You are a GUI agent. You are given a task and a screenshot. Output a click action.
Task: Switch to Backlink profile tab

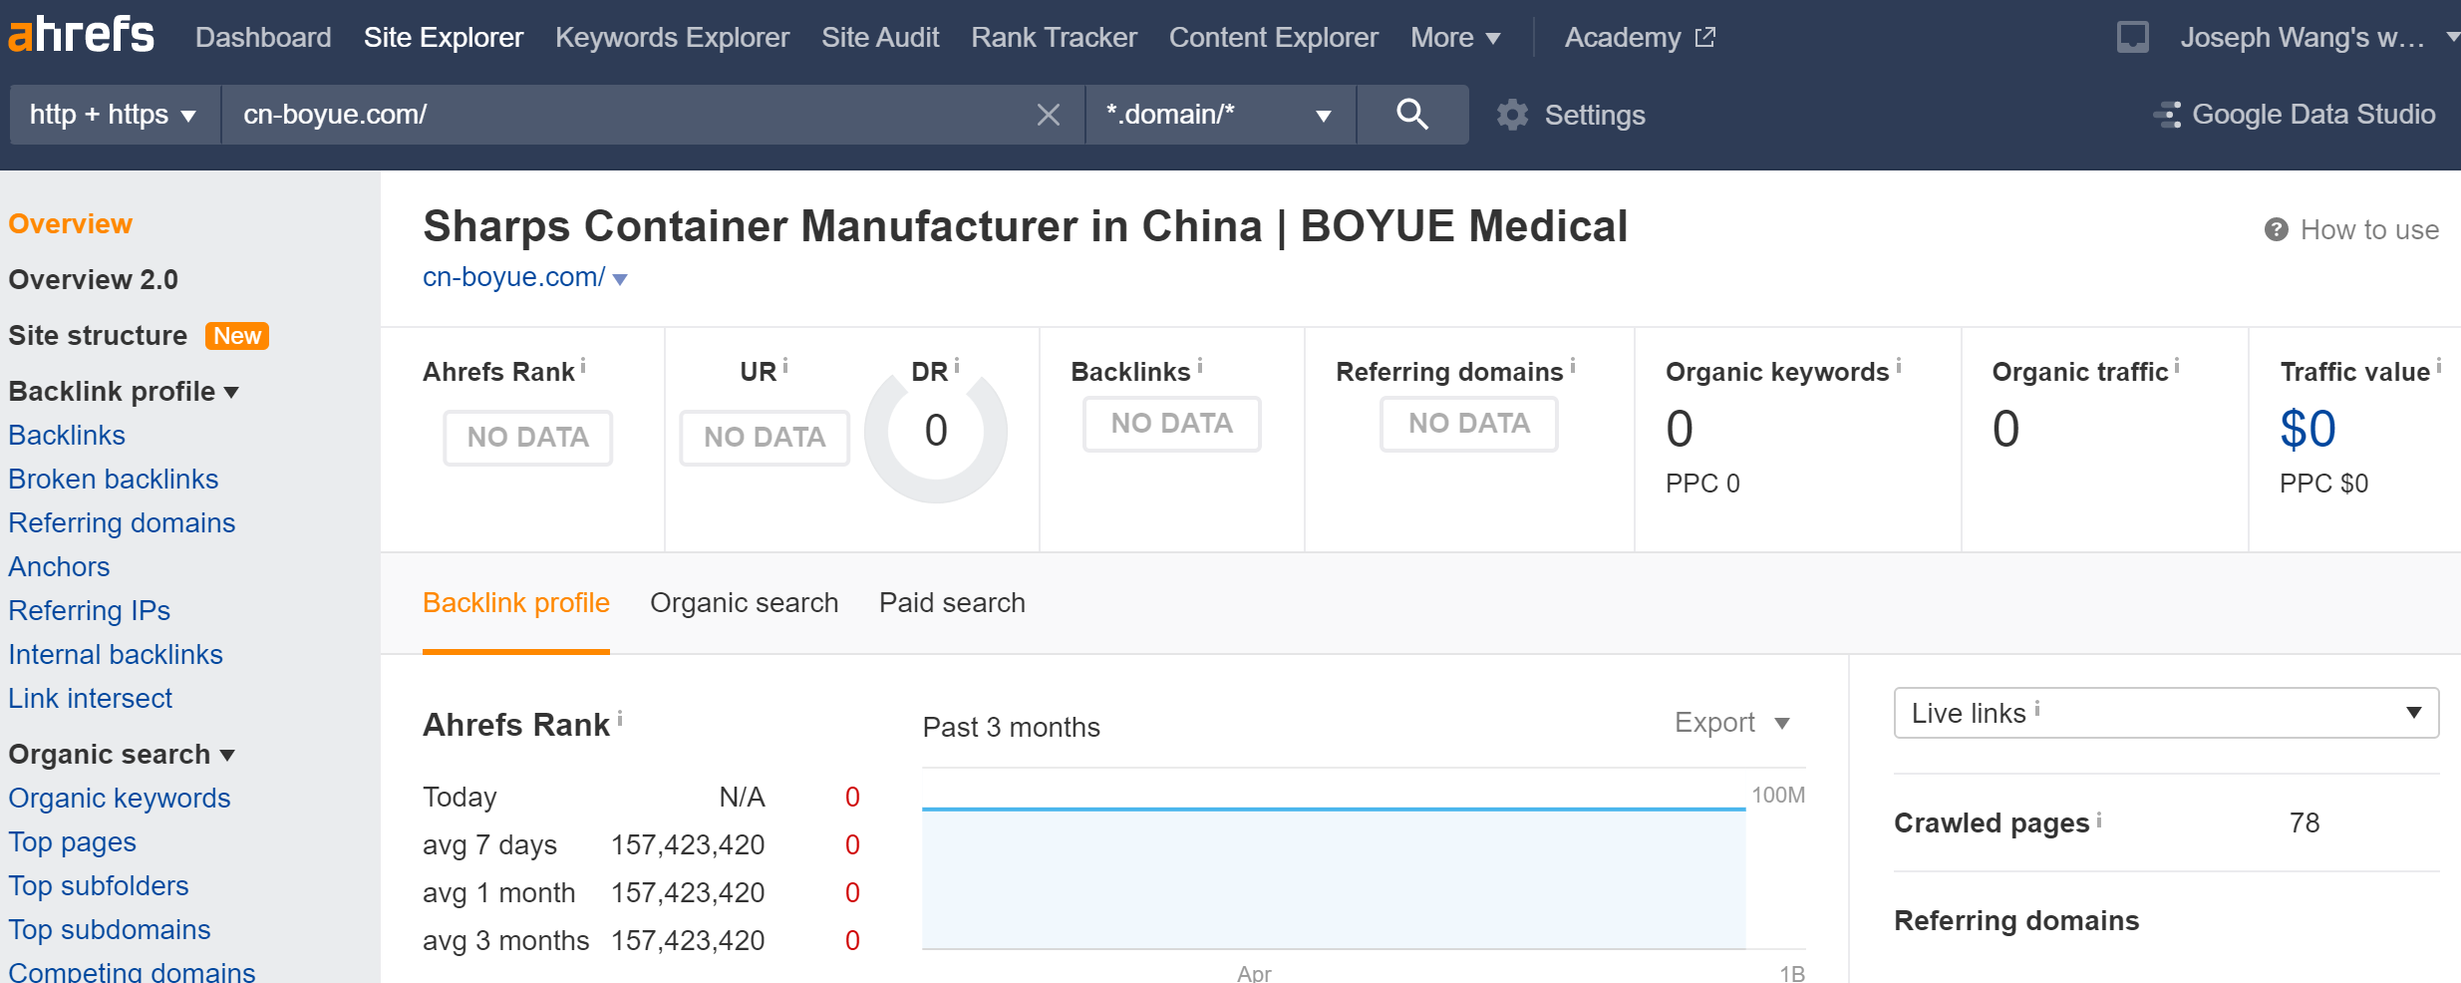[516, 603]
